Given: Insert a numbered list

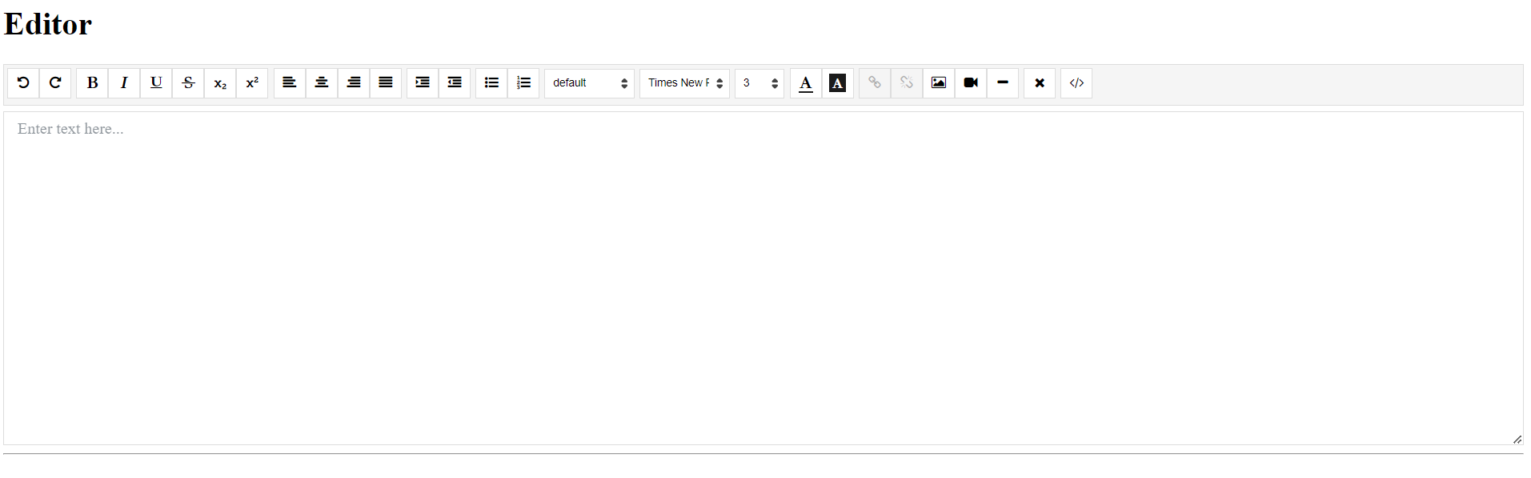Looking at the screenshot, I should (523, 82).
